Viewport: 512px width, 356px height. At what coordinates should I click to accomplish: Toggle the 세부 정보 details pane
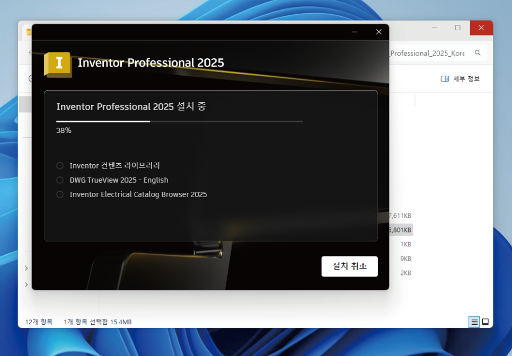[x=460, y=79]
